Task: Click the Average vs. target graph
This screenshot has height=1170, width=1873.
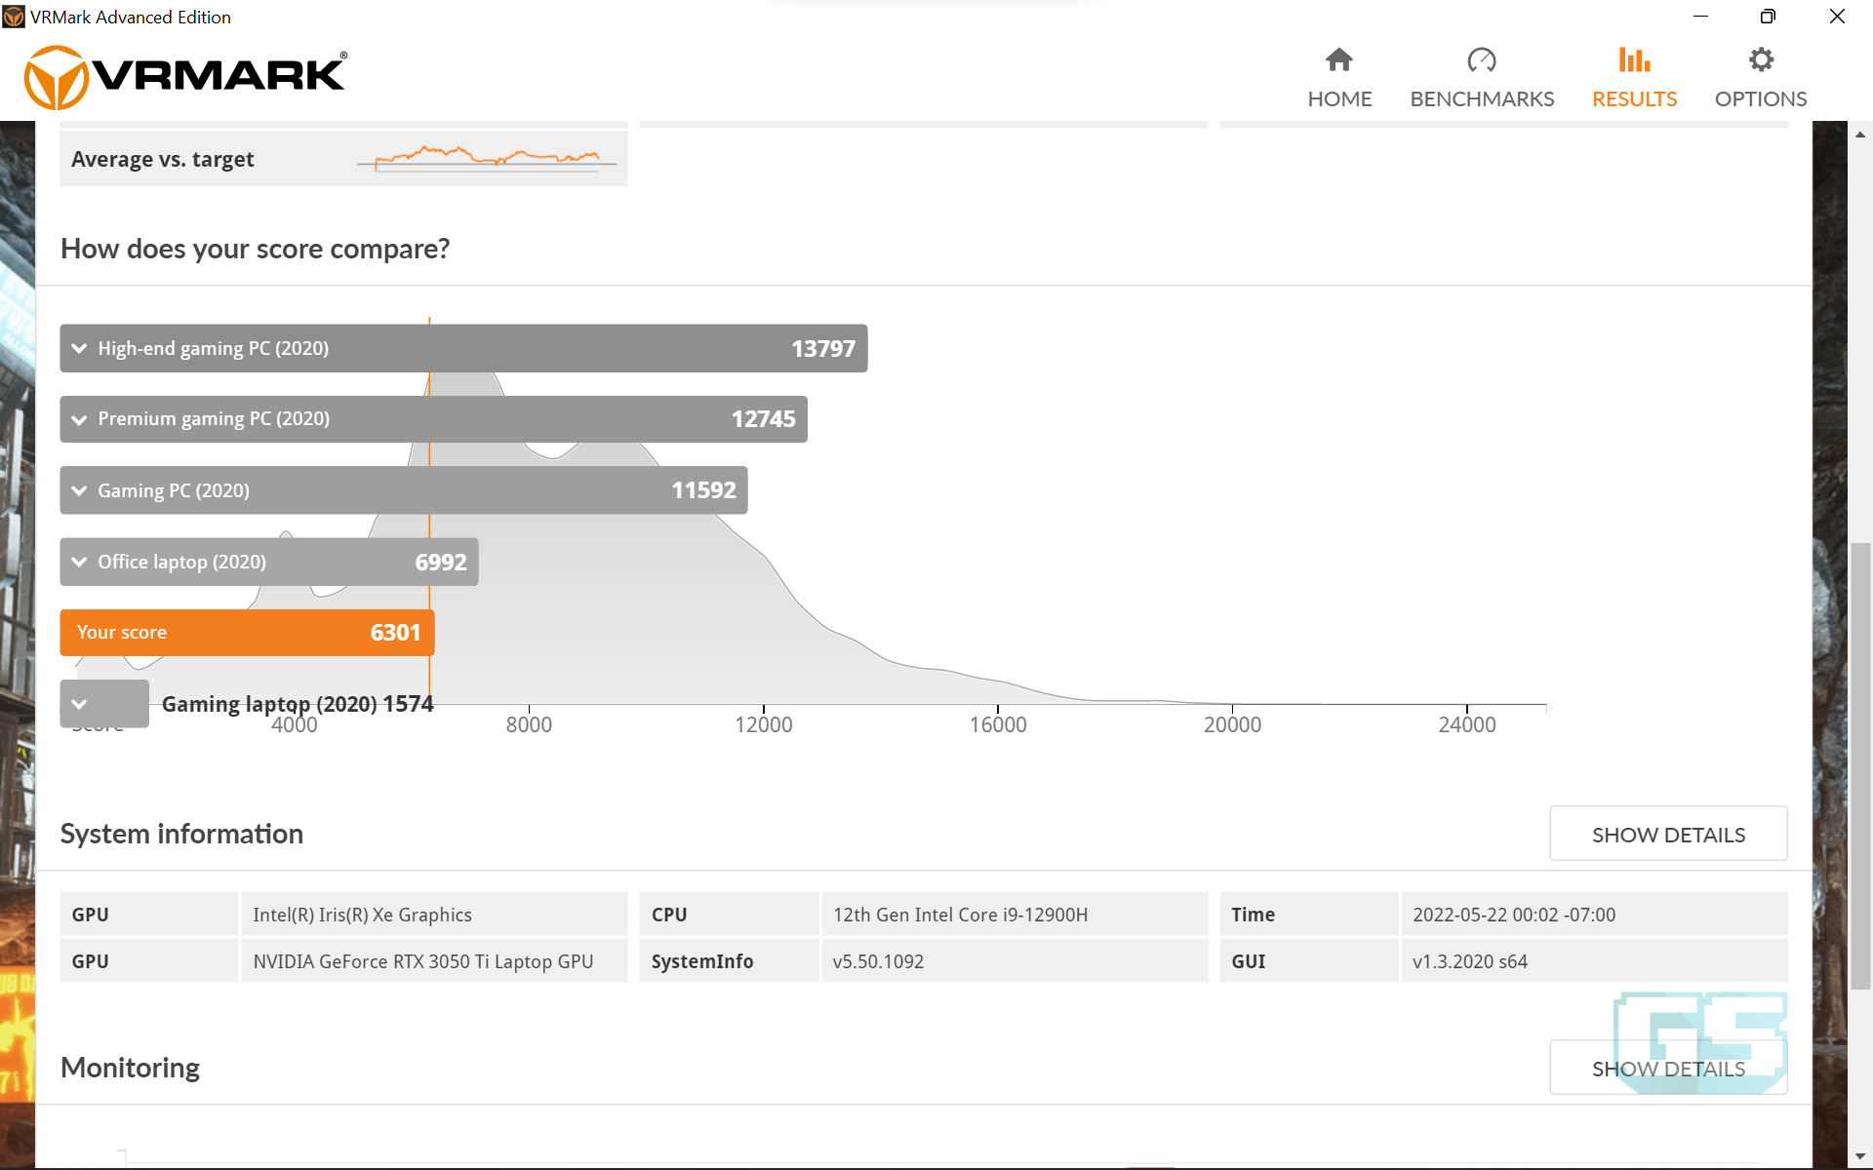Action: (487, 159)
